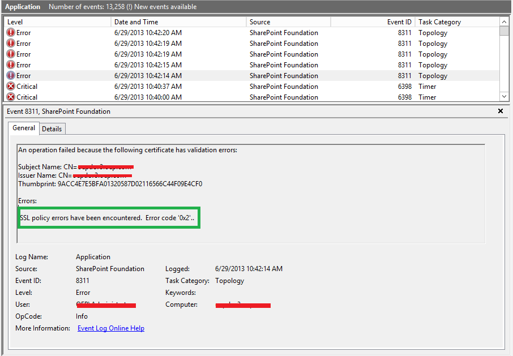
Task: Click the 'New events available' notice in header
Action: click(x=165, y=7)
